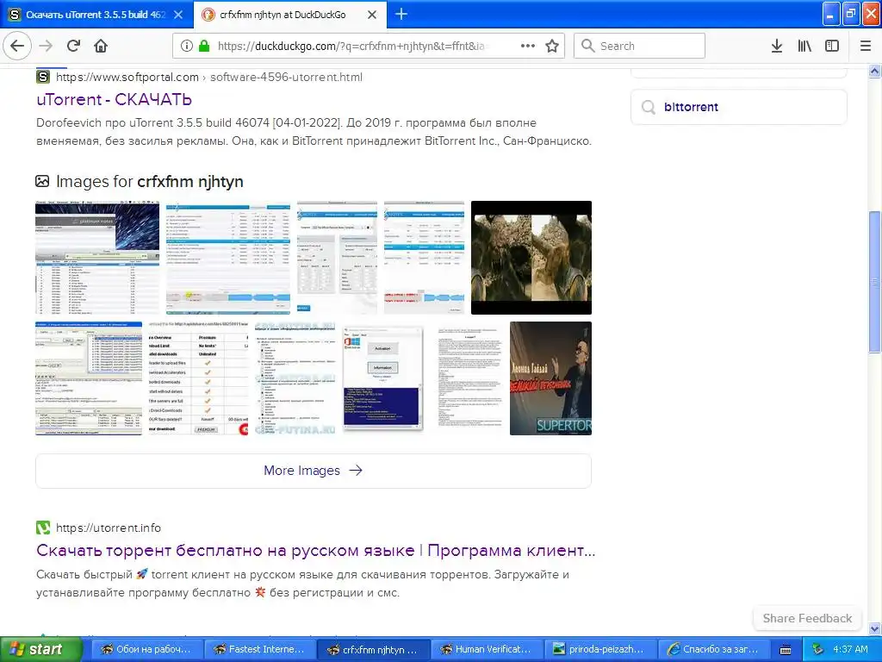This screenshot has height=662, width=882.
Task: Switch to 'Обои на рабоч...' taskbar window
Action: (146, 650)
